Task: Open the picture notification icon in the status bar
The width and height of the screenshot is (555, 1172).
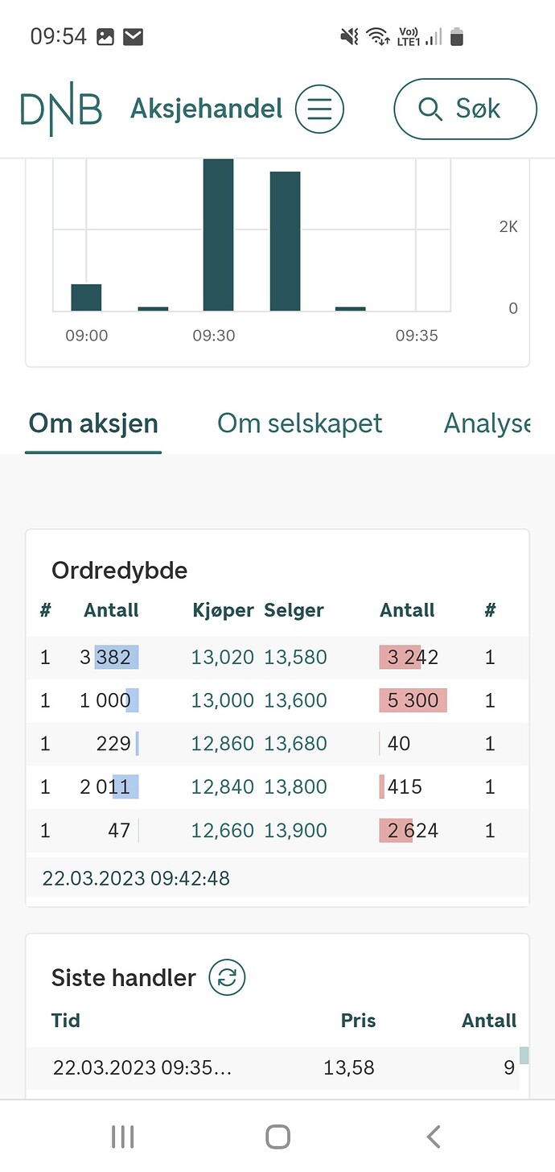Action: click(105, 36)
